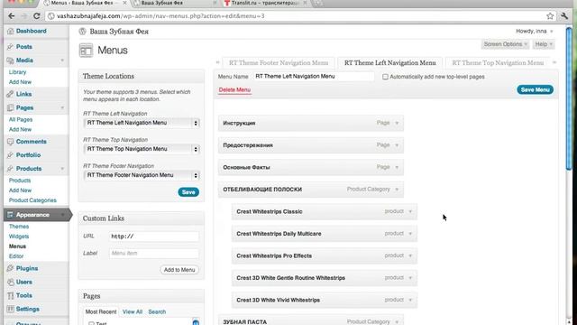
Task: Expand the Инструкция menu item
Action: 397,123
